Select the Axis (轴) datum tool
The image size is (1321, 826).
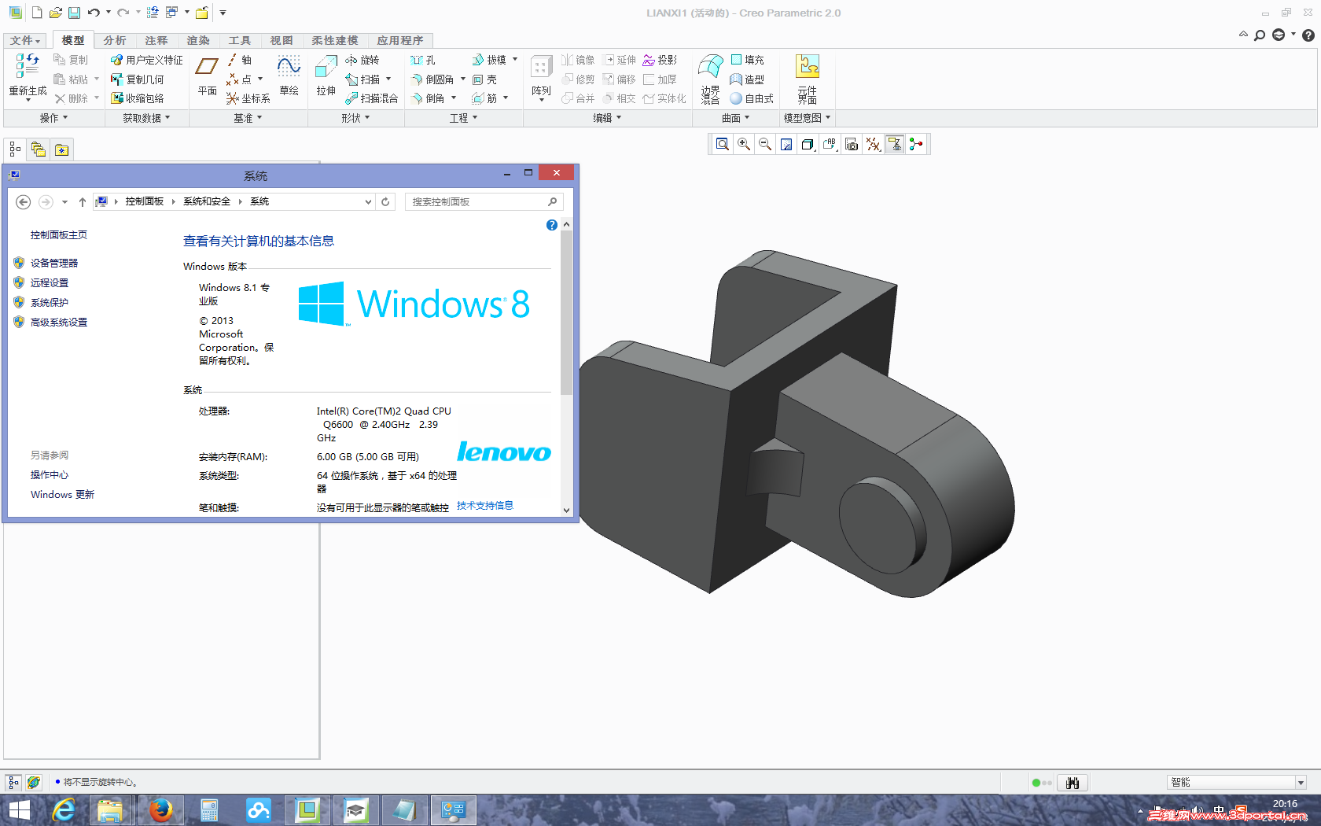tap(239, 60)
